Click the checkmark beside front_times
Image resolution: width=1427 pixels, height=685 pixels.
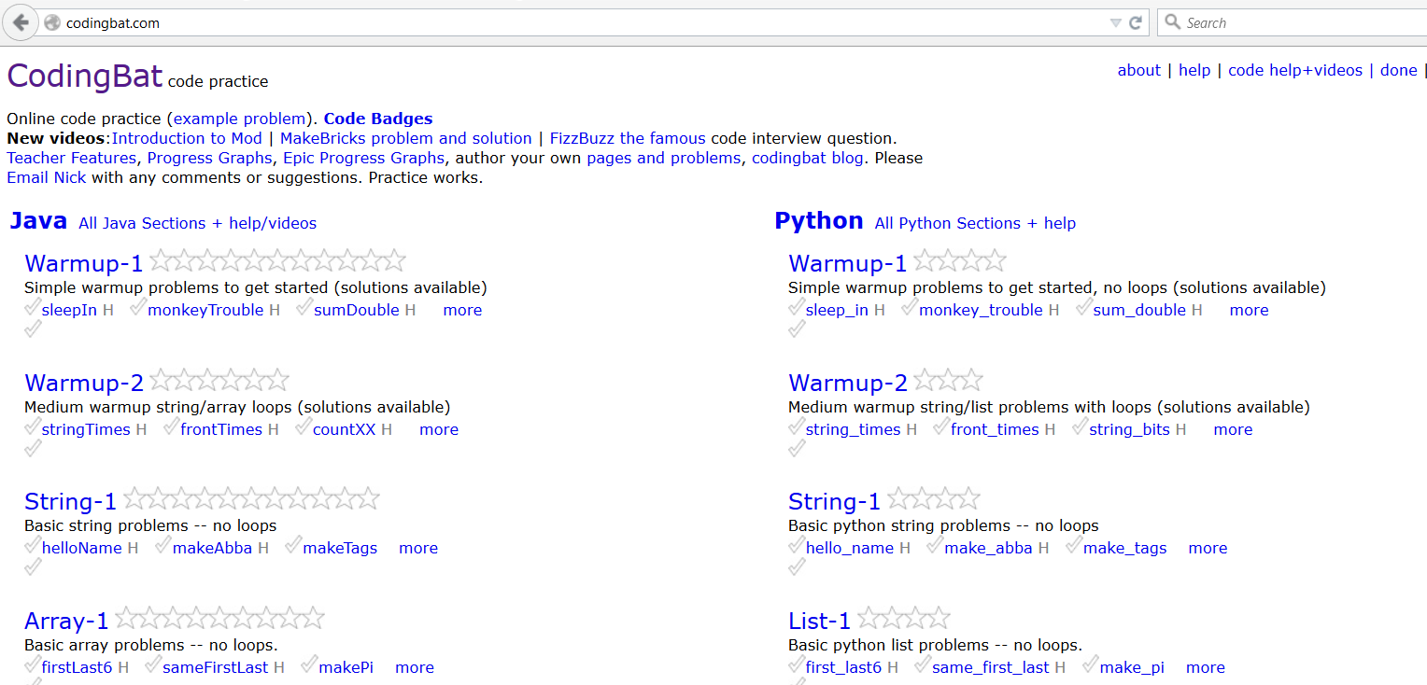point(941,427)
